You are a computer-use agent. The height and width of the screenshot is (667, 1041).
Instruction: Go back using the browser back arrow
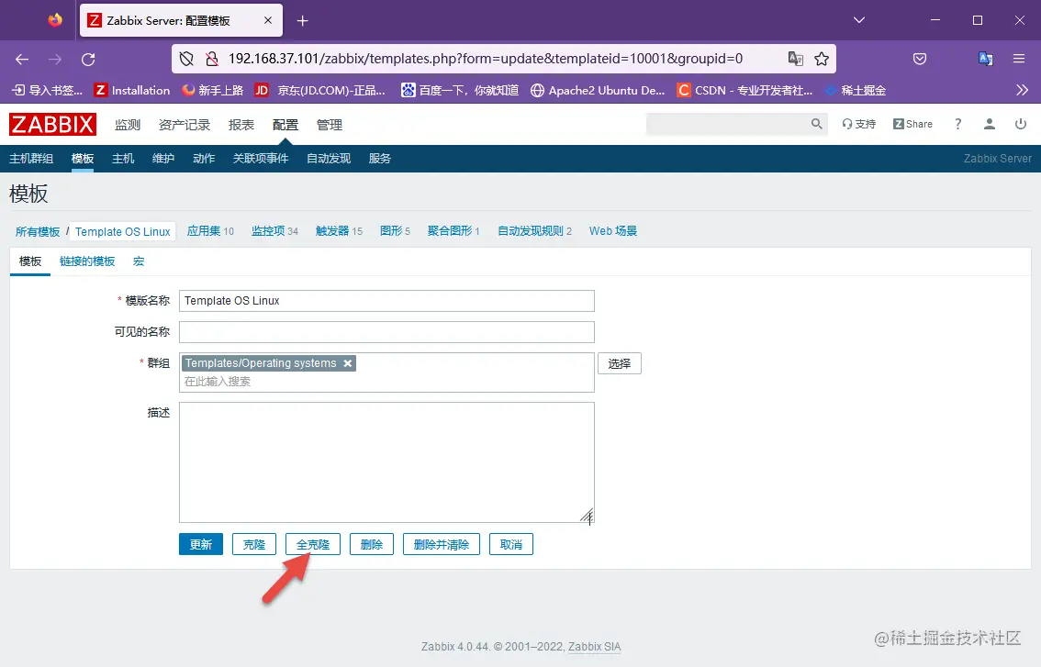pyautogui.click(x=22, y=58)
